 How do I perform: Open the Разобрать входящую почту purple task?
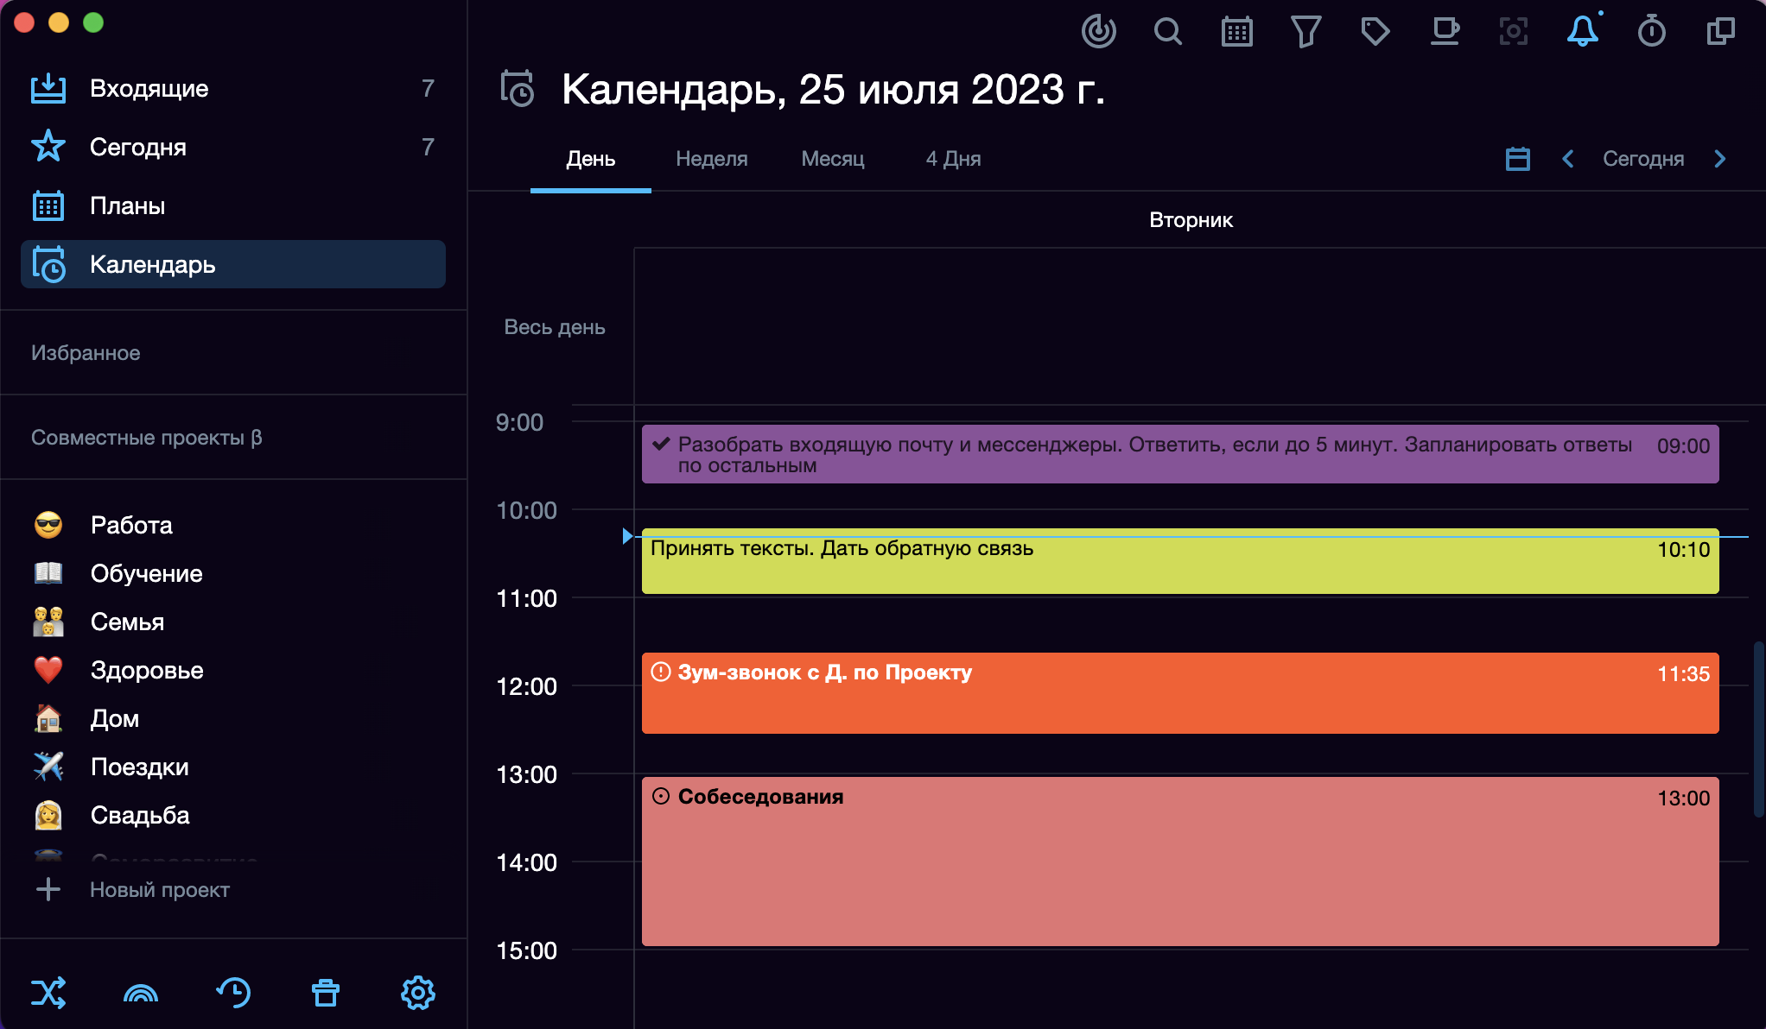click(1180, 454)
